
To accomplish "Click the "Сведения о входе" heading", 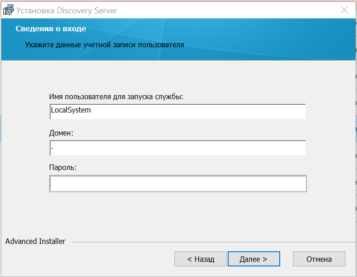I will [x=51, y=29].
